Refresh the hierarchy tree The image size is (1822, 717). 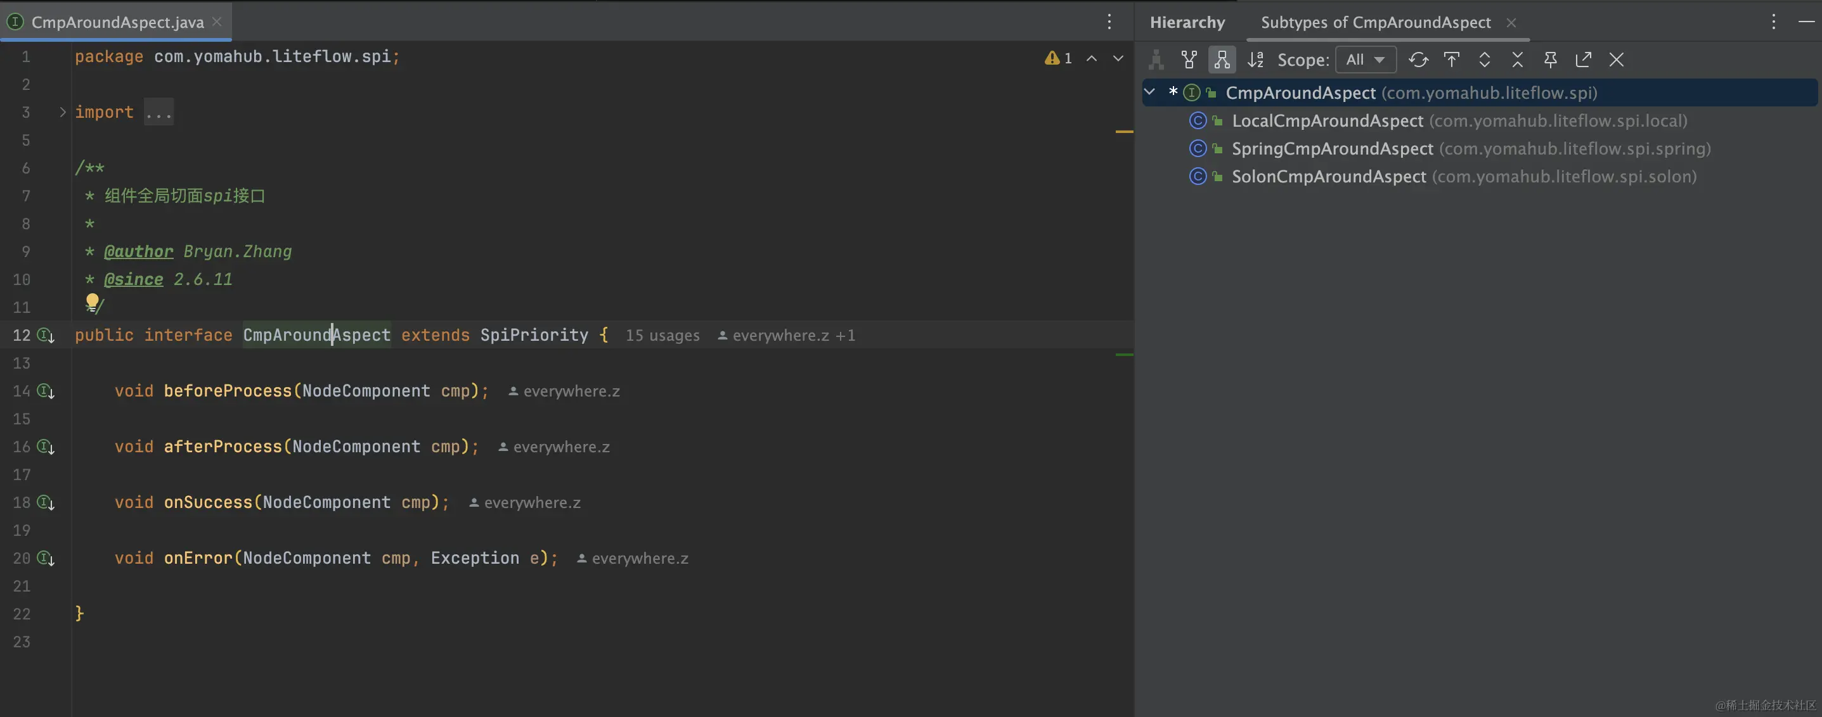pos(1418,60)
